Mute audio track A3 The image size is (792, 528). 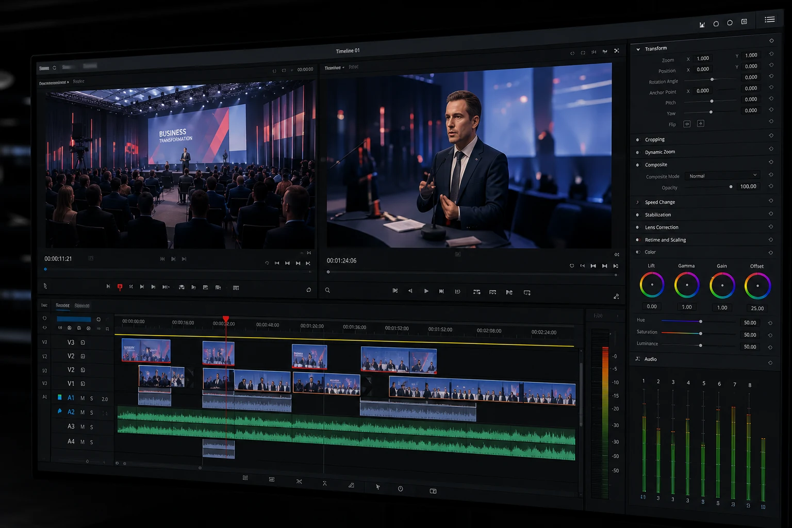[x=82, y=427]
